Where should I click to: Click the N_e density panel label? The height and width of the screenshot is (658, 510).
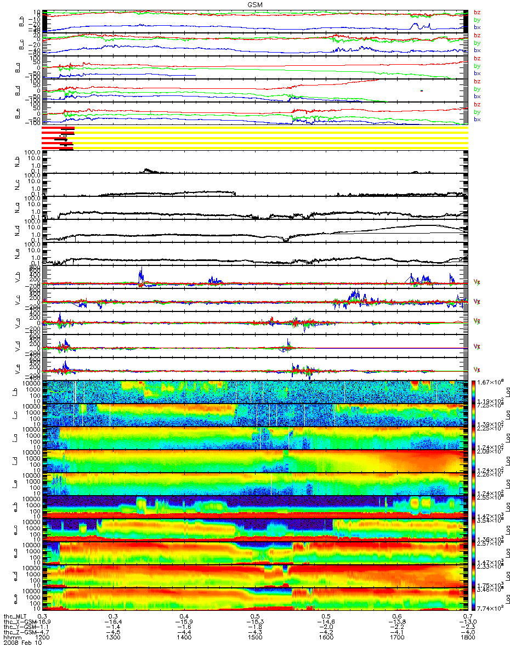[x=18, y=254]
